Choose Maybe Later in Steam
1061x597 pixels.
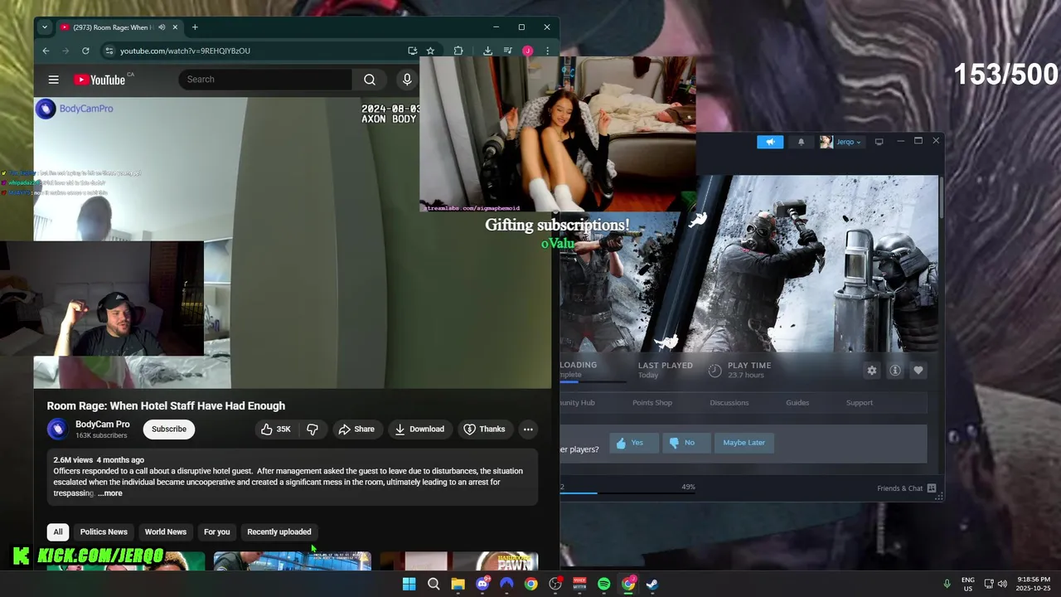point(744,443)
